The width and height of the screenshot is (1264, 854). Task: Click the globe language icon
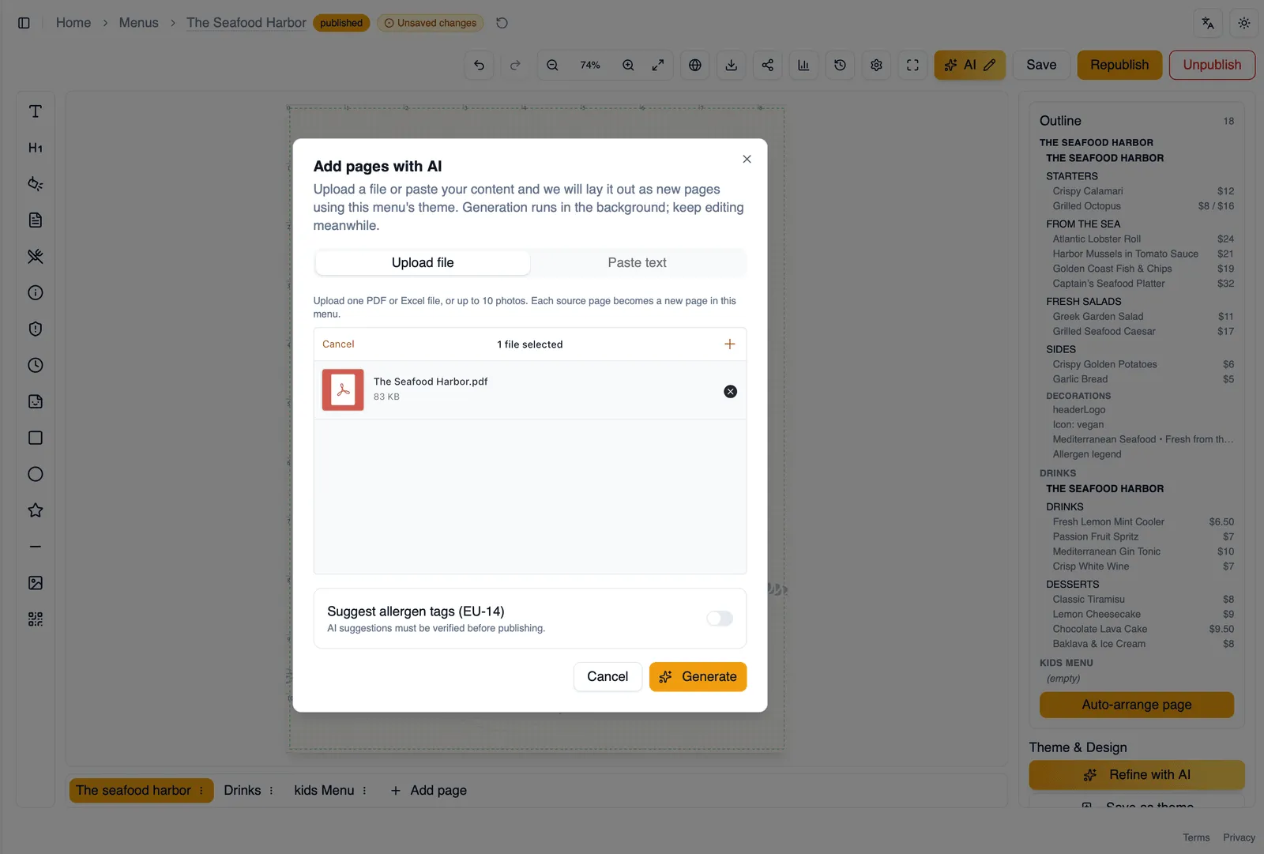coord(695,65)
